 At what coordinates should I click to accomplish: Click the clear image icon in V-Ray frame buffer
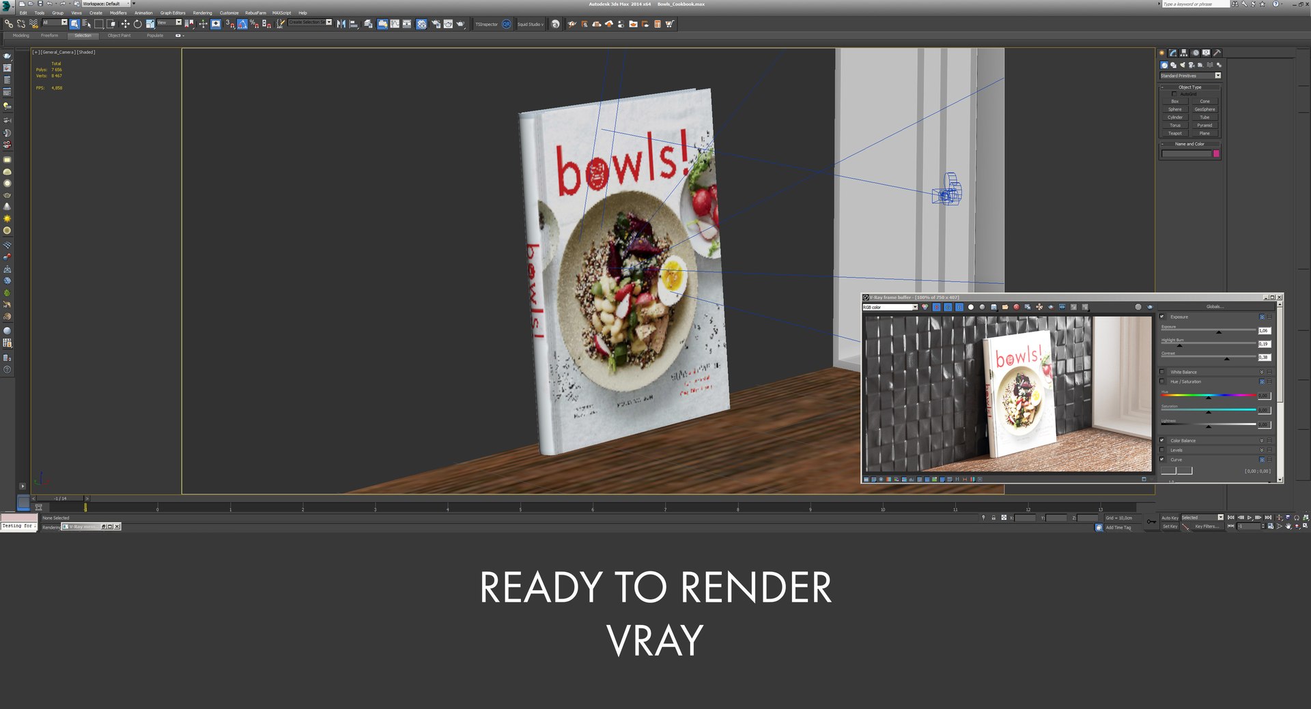[1016, 307]
